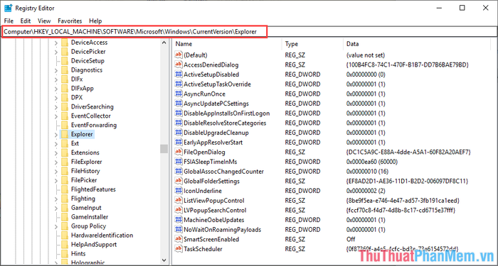
Task: Click the tree scroll up arrow
Action: click(164, 43)
